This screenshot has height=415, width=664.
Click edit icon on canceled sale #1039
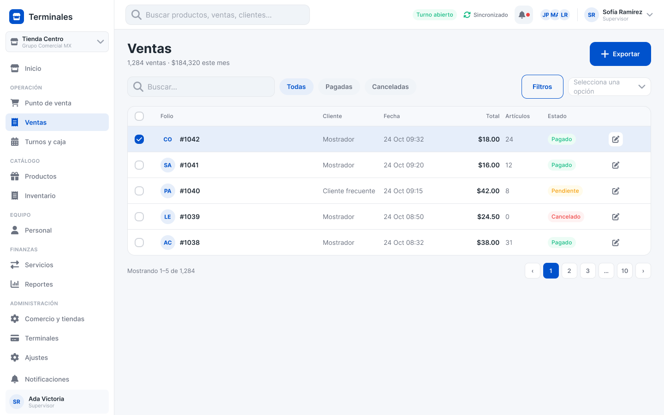click(x=616, y=217)
